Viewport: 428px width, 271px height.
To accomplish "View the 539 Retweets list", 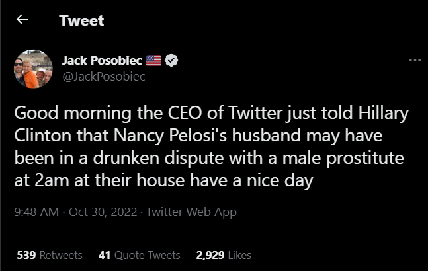I will tap(49, 254).
